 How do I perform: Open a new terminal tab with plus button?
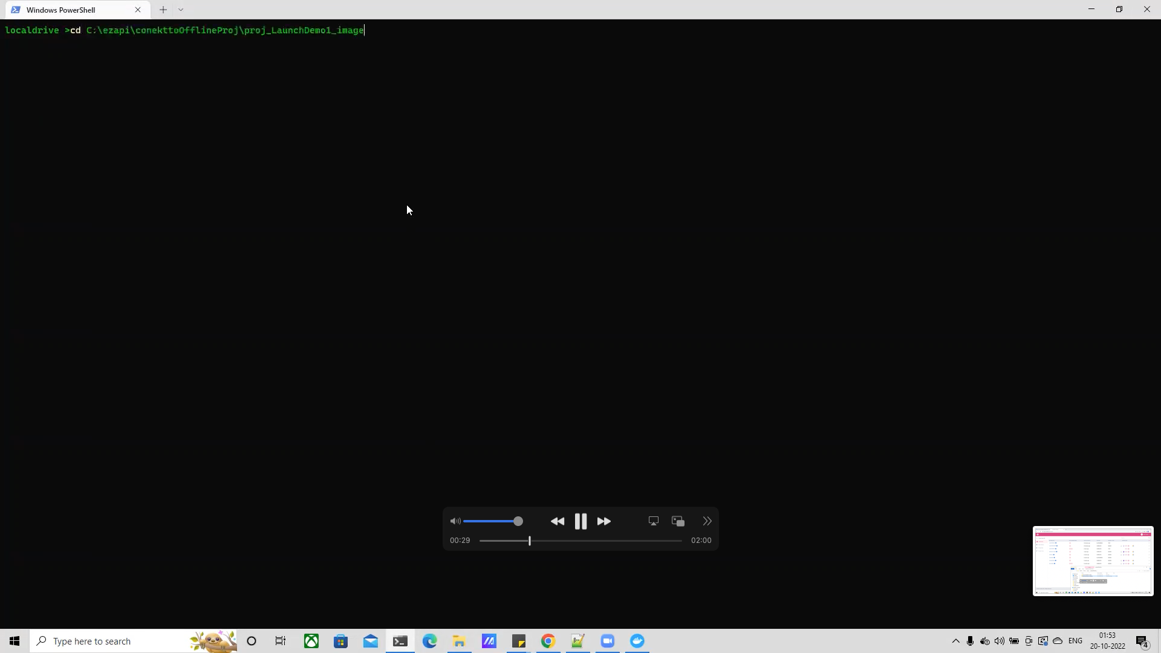coord(163,10)
